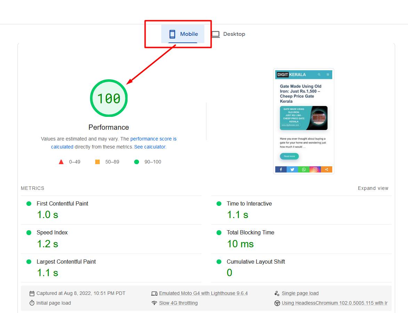Click the WhatsApp share icon
408x313 pixels.
pyautogui.click(x=304, y=169)
